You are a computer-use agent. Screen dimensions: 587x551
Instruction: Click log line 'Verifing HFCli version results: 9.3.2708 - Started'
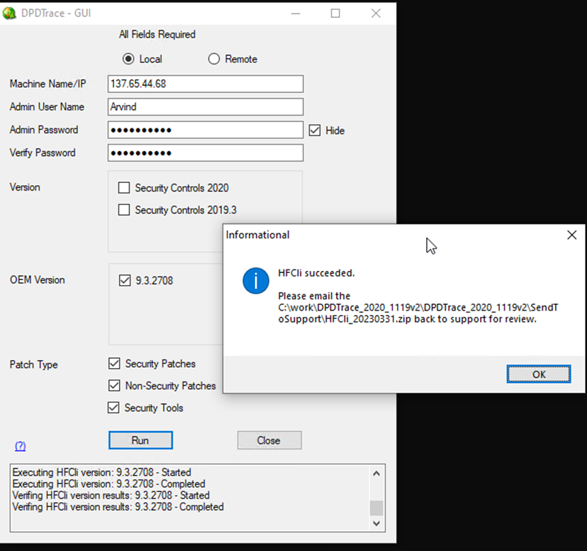click(111, 495)
